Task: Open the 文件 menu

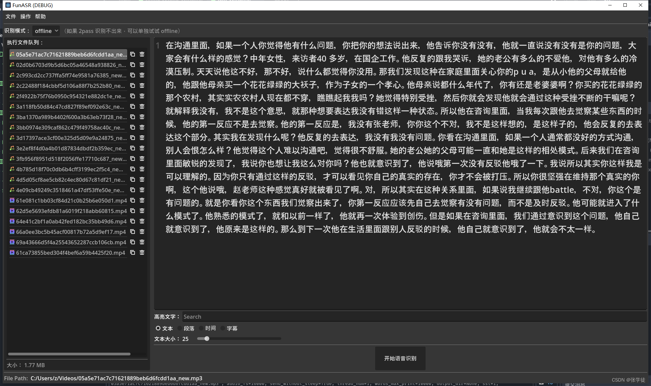Action: click(x=10, y=16)
